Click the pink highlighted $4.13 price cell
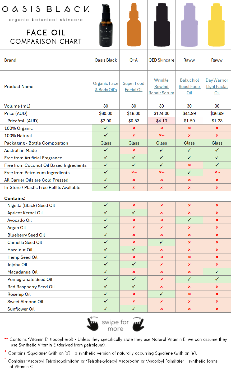This screenshot has width=231, height=370. click(x=161, y=121)
